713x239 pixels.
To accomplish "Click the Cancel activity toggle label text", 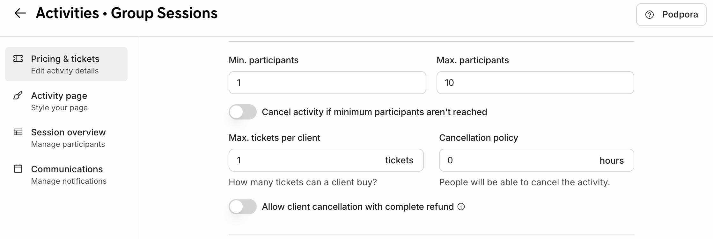I will click(374, 112).
